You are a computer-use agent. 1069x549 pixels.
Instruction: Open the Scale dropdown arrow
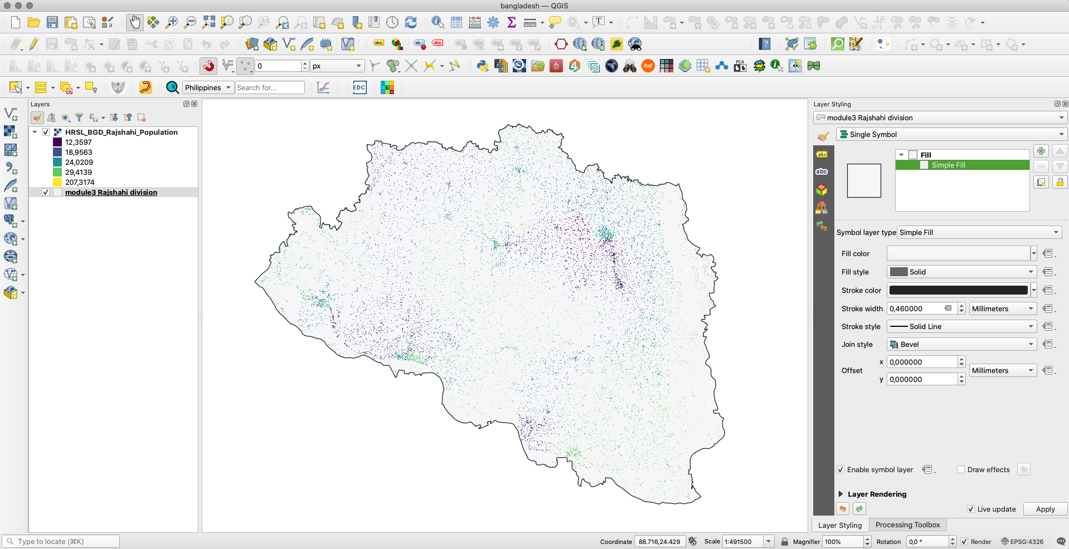(x=769, y=541)
